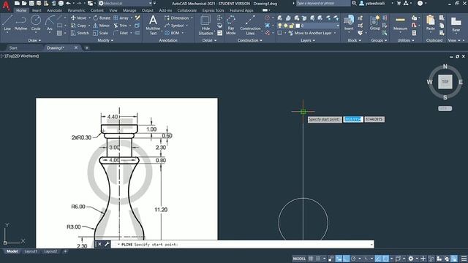The height and width of the screenshot is (263, 468).
Task: Click the Group tool
Action: click(375, 23)
